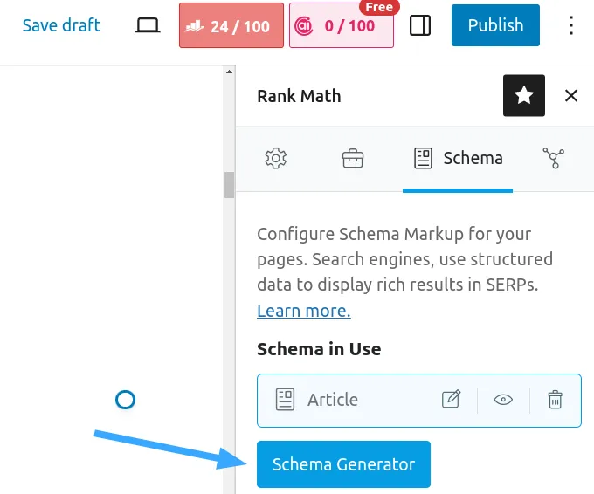Toggle the settings sidebar panel icon
594x494 pixels.
click(420, 26)
